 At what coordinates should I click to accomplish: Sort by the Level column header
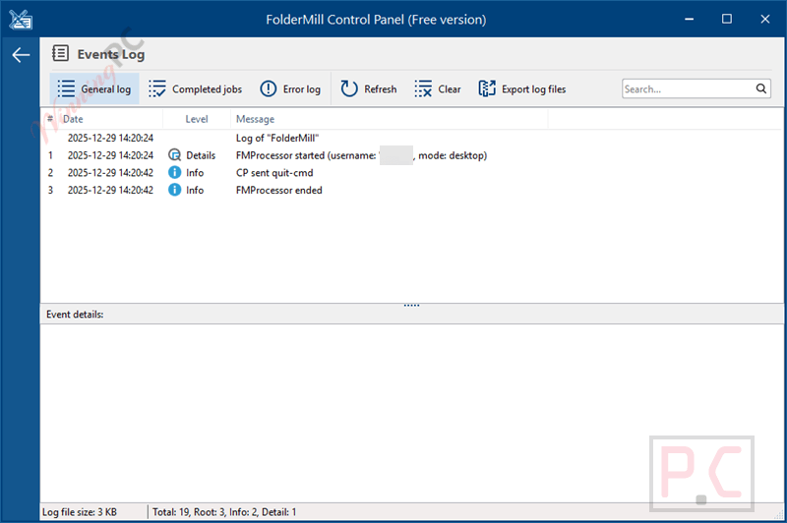(196, 119)
